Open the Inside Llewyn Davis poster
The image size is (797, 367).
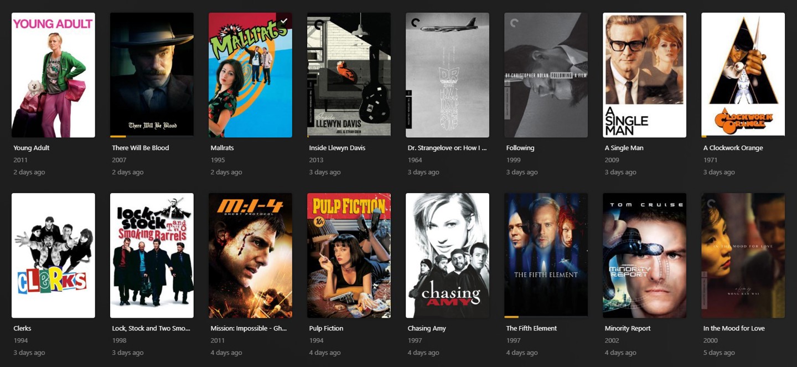point(349,75)
